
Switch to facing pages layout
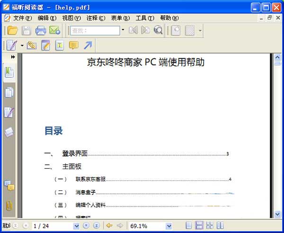[x=220, y=225]
